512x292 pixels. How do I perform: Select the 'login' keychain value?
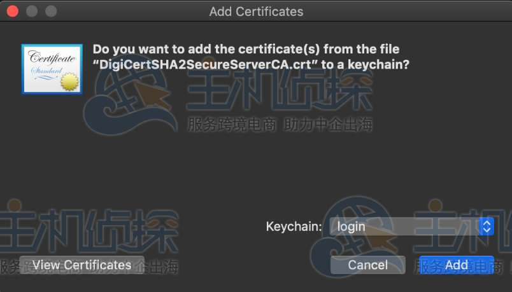[352, 226]
